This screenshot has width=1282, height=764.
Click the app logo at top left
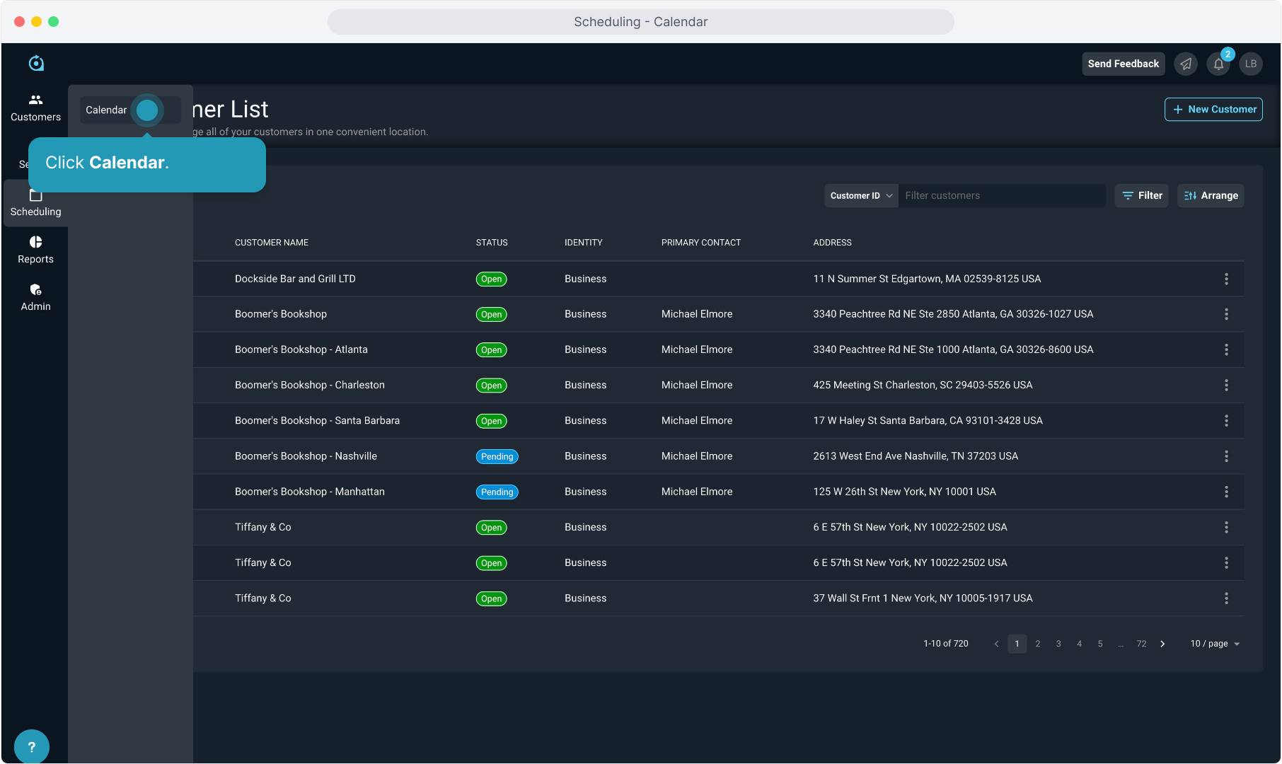[36, 64]
